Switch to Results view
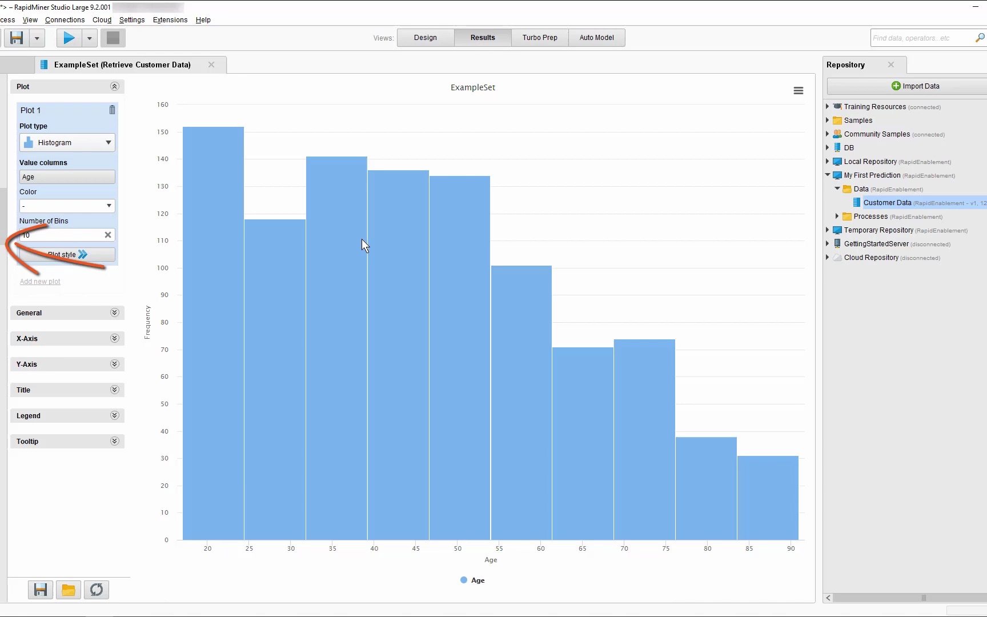This screenshot has width=987, height=617. (x=483, y=38)
